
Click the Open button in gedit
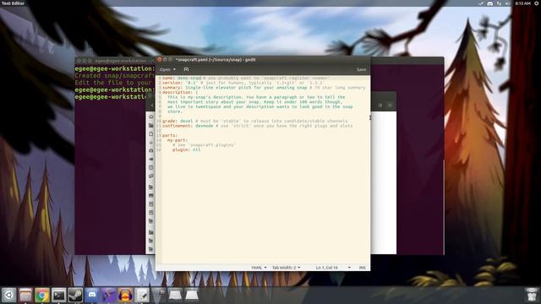tap(165, 69)
